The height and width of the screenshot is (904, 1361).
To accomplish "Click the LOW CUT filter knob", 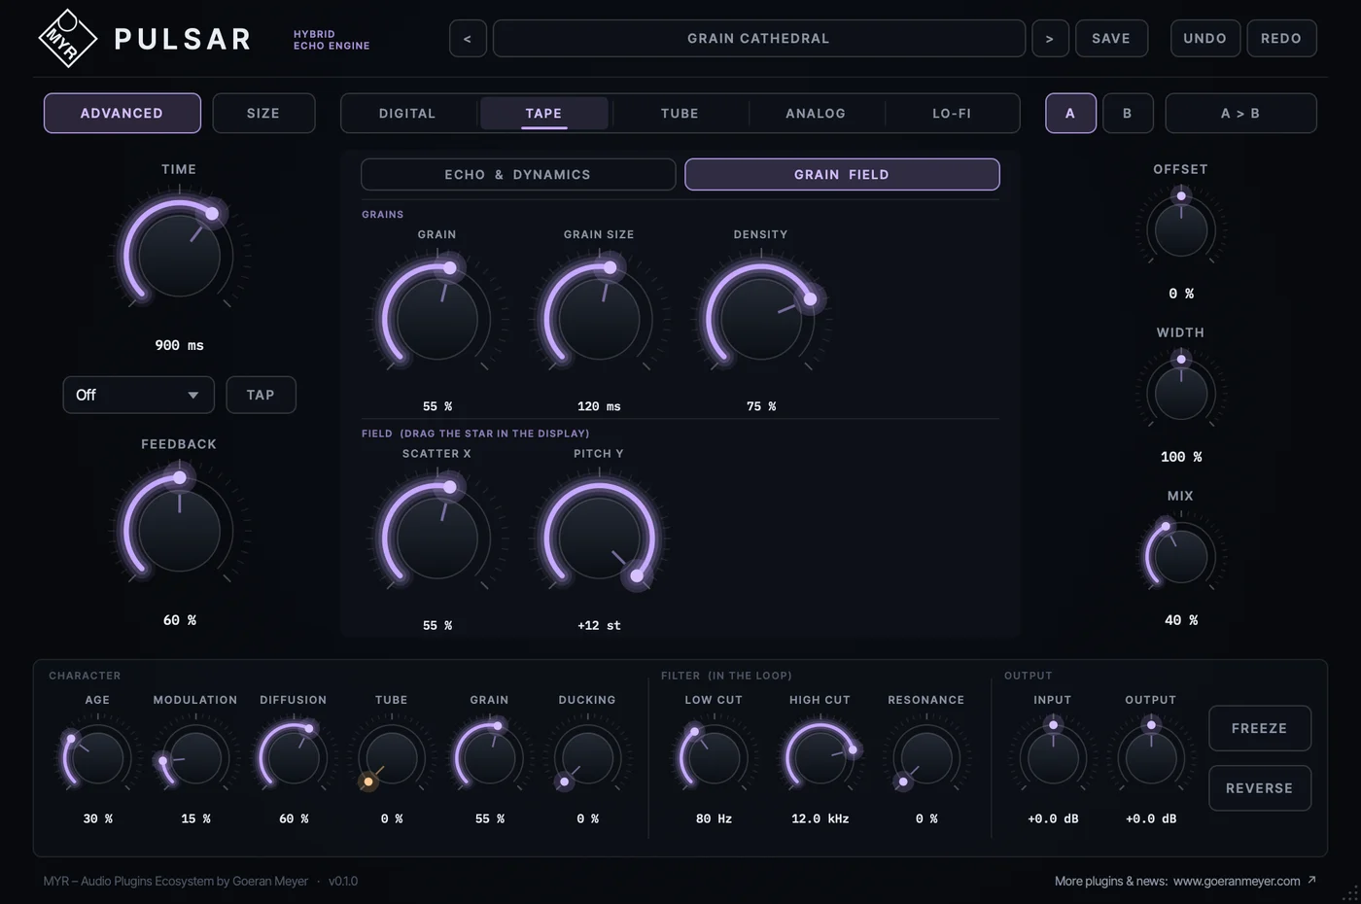I will 714,758.
